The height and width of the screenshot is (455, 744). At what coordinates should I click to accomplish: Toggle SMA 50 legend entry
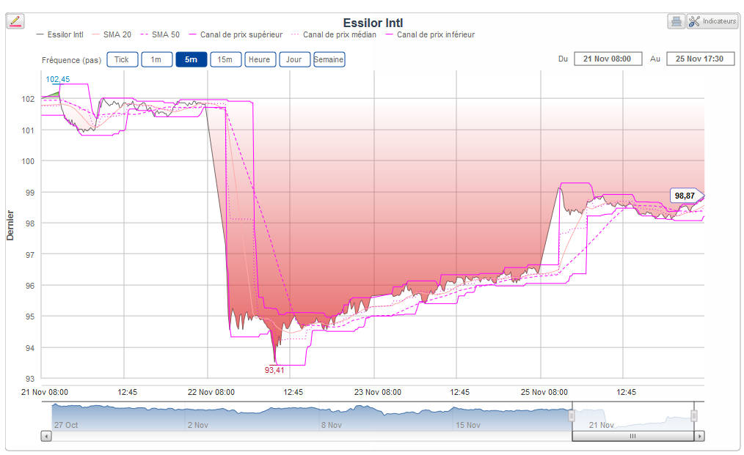click(161, 34)
